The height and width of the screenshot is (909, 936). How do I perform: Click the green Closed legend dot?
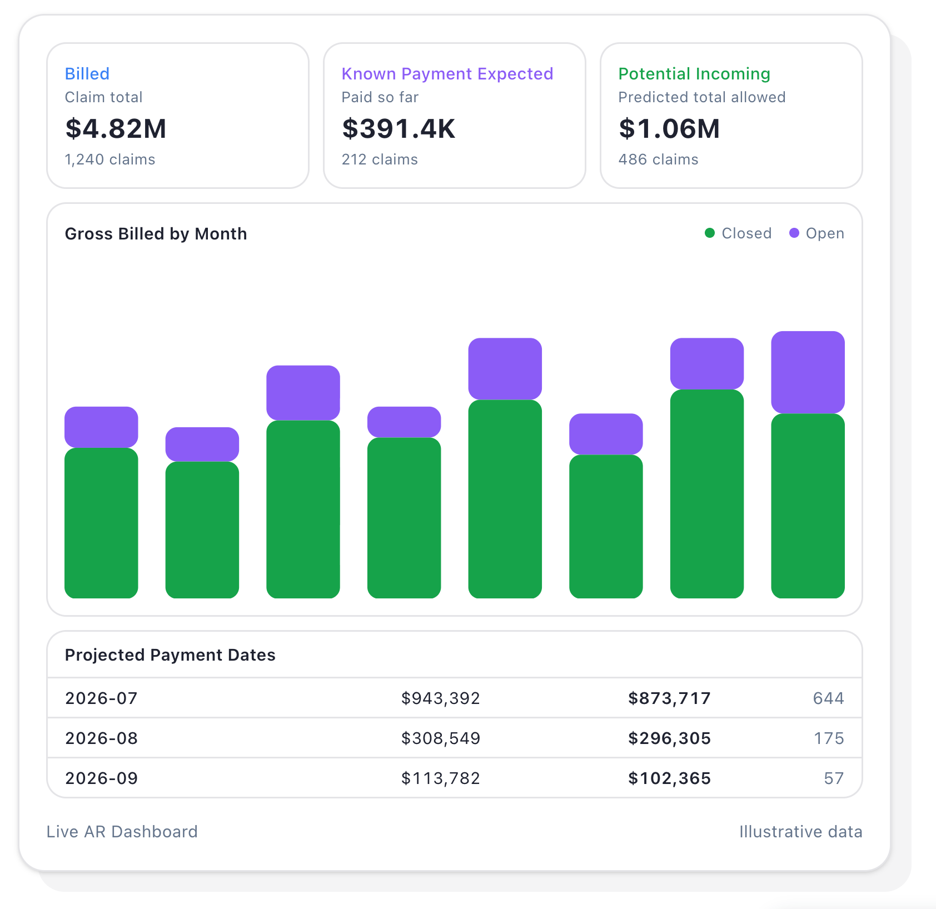coord(710,233)
